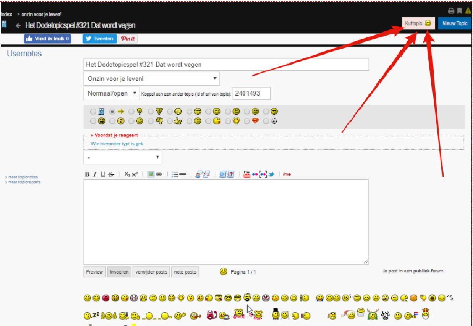The width and height of the screenshot is (473, 326).
Task: Open the dash '-' dropdown above the editor
Action: pos(123,157)
